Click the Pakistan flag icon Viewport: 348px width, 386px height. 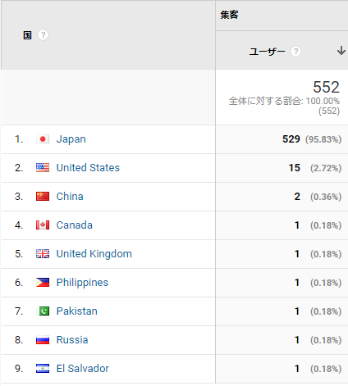pyautogui.click(x=43, y=311)
